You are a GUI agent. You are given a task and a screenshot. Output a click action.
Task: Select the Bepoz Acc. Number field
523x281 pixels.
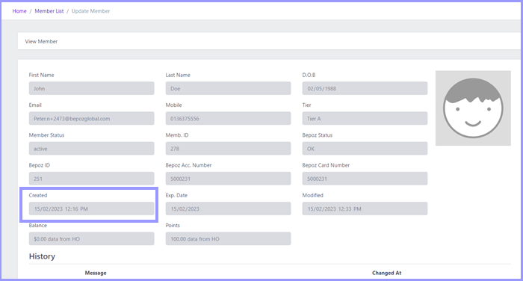pyautogui.click(x=228, y=179)
